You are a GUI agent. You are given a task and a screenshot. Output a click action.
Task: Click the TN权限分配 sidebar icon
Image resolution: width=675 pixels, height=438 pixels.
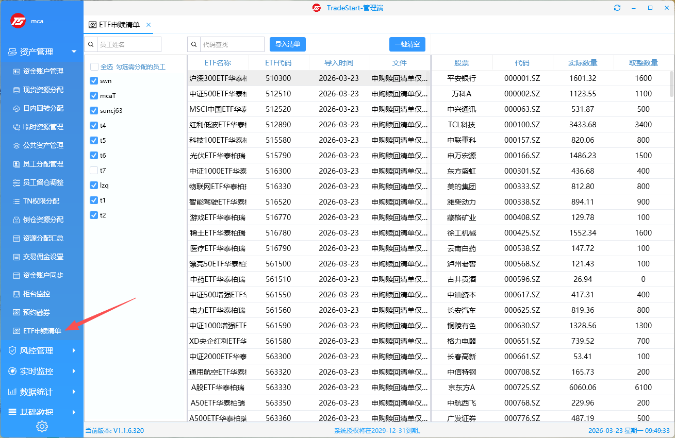pyautogui.click(x=17, y=201)
